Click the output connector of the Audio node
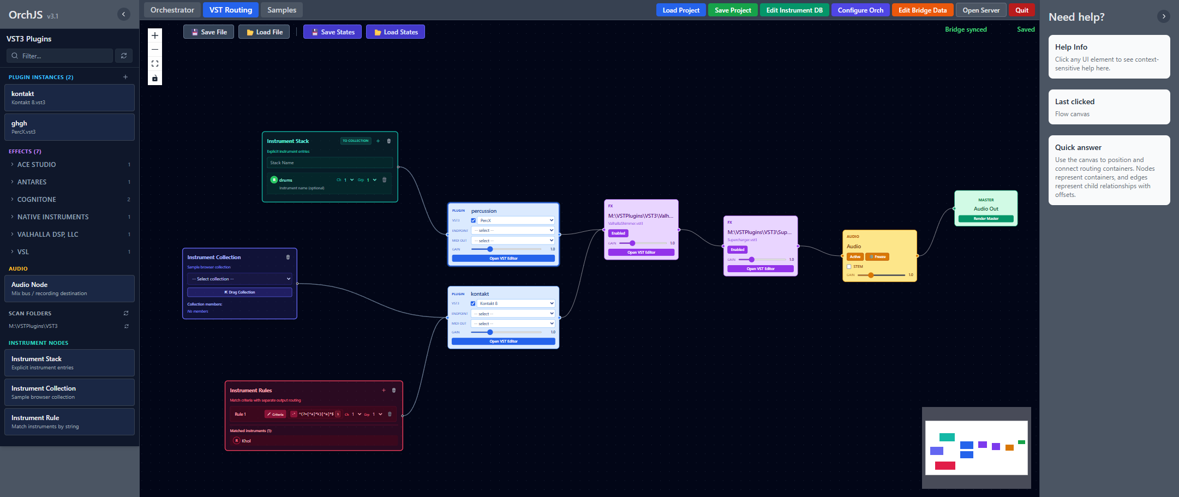The width and height of the screenshot is (1179, 497). (x=917, y=256)
